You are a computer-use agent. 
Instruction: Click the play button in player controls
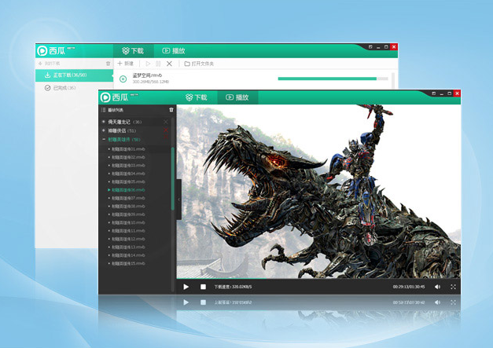(186, 287)
